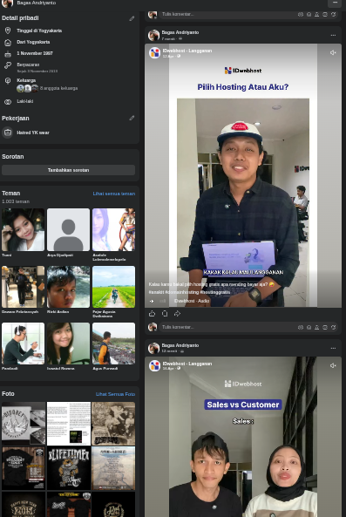Click the family icon beside Keluarga
The height and width of the screenshot is (517, 346).
point(8,81)
